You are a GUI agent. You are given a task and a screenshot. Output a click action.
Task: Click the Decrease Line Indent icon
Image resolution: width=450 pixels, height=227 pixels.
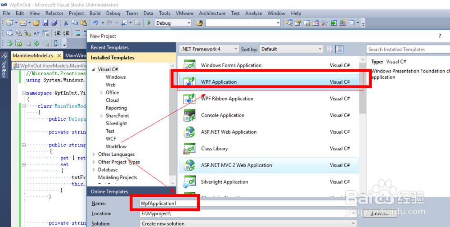58,33
